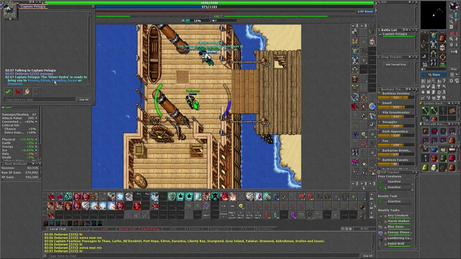Click the hourglass hotkey in action bar
Image resolution: width=461 pixels, height=259 pixels.
(x=155, y=196)
